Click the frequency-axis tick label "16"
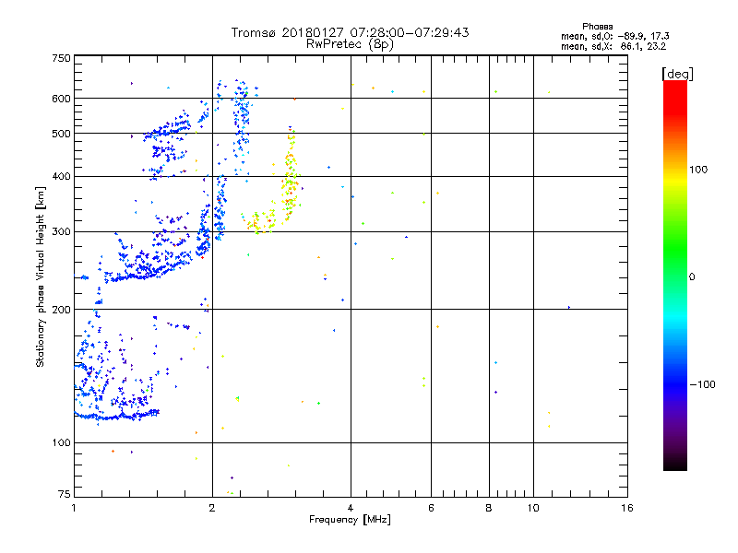The width and height of the screenshot is (738, 553). pyautogui.click(x=627, y=508)
